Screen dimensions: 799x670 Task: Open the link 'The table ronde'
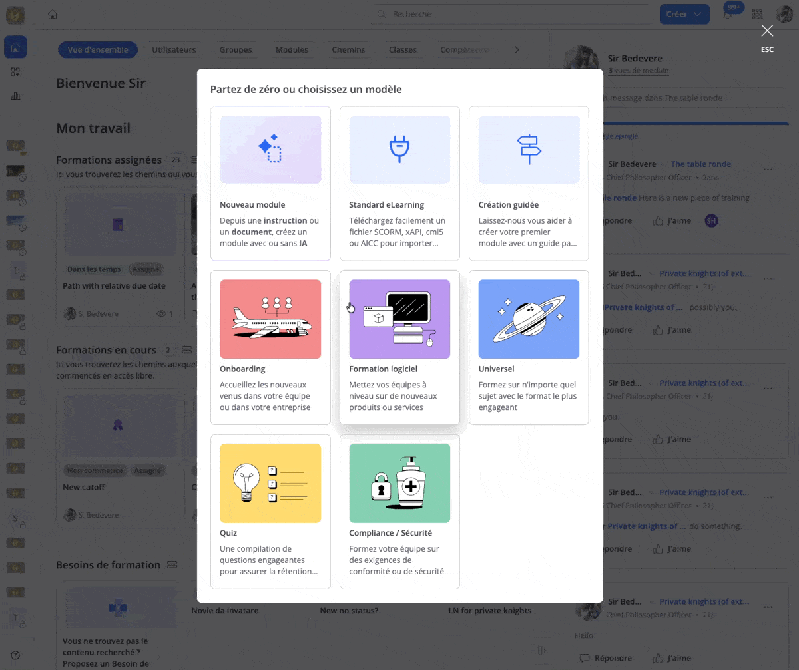(x=700, y=164)
